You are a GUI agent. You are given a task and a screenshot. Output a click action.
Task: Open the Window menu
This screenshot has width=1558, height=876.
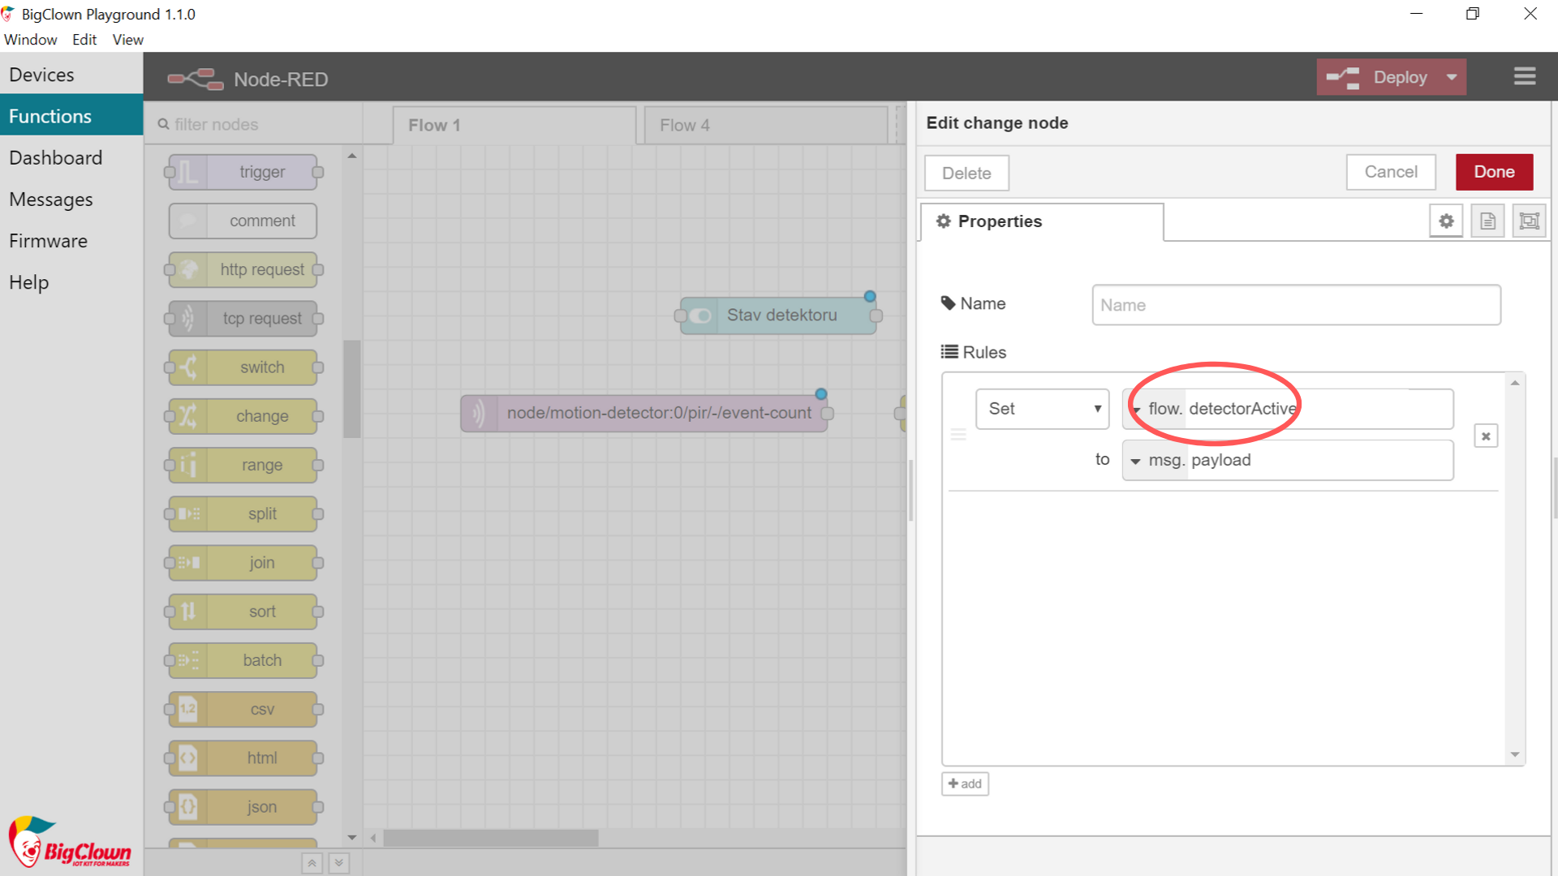pos(30,40)
